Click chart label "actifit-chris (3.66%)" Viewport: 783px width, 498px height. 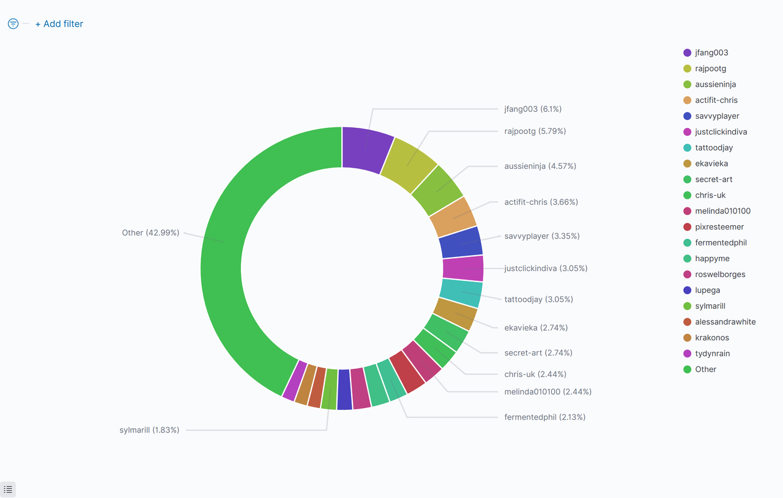pos(541,202)
